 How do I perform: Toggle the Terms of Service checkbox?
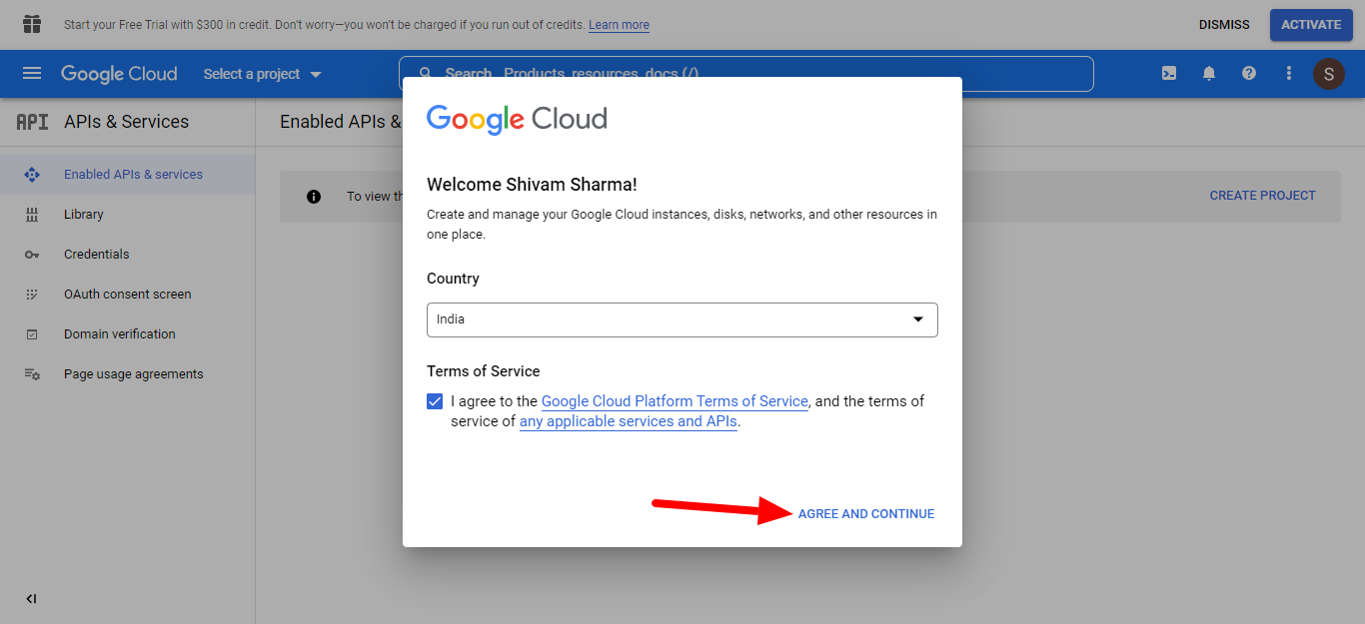pyautogui.click(x=435, y=401)
